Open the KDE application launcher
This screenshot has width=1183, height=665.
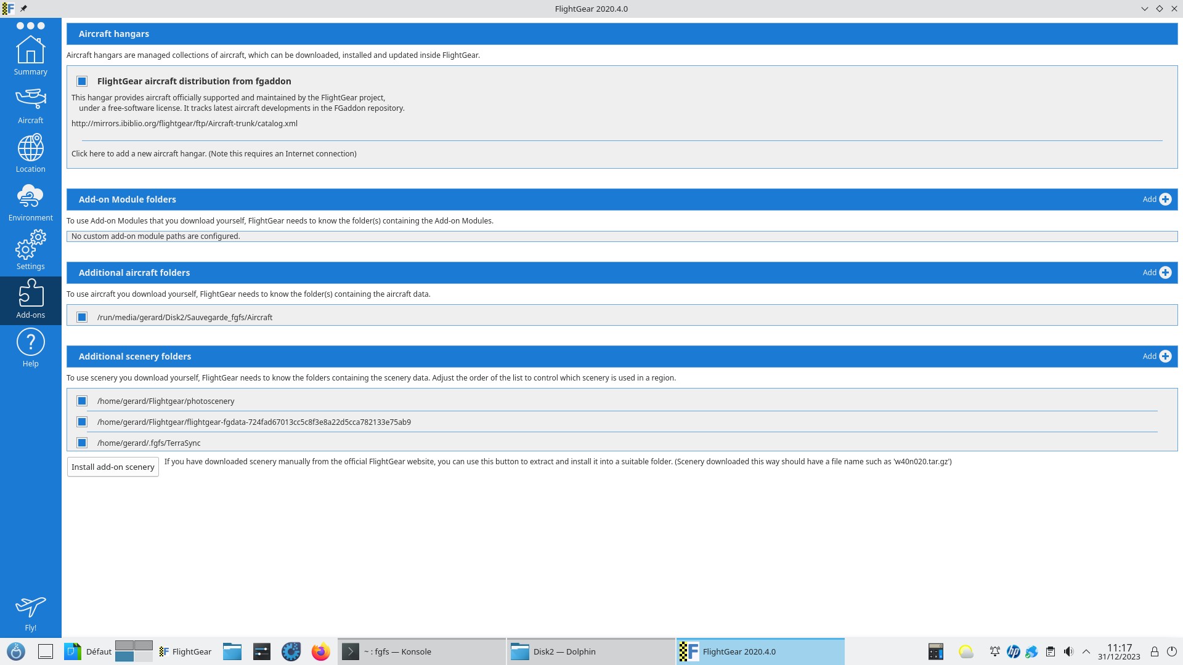click(16, 651)
